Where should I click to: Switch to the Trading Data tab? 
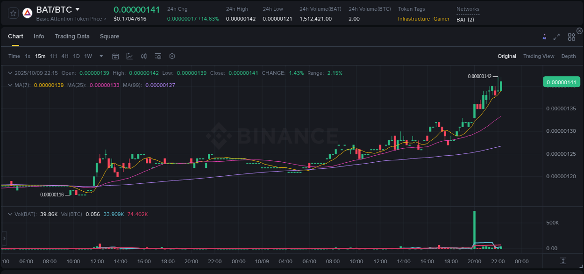point(72,36)
